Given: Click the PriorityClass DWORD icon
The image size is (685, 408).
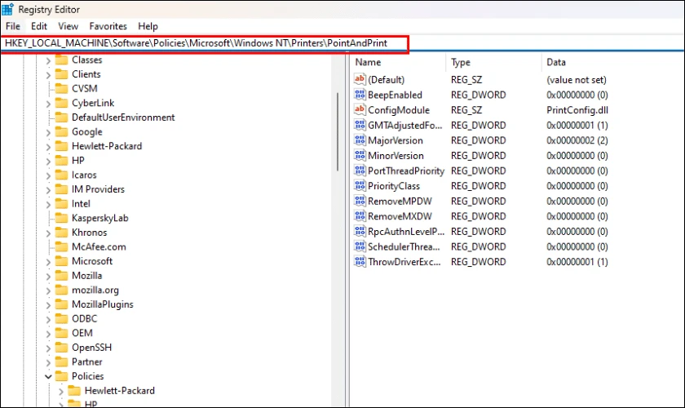Looking at the screenshot, I should 360,185.
